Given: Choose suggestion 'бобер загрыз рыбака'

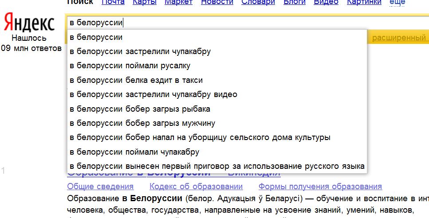Looking at the screenshot, I should click(x=217, y=109).
